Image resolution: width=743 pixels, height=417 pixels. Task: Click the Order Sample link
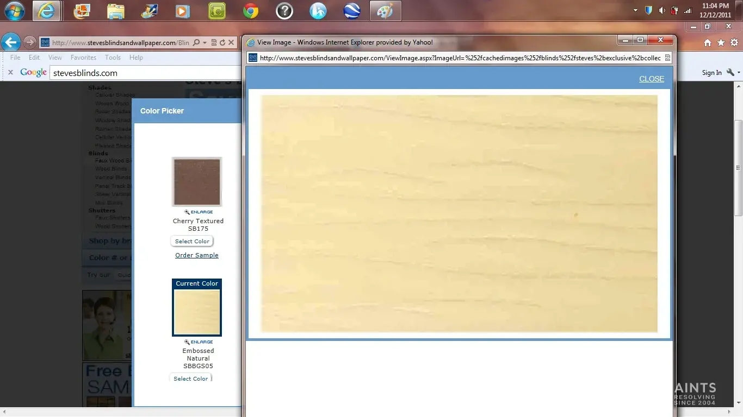pos(197,255)
